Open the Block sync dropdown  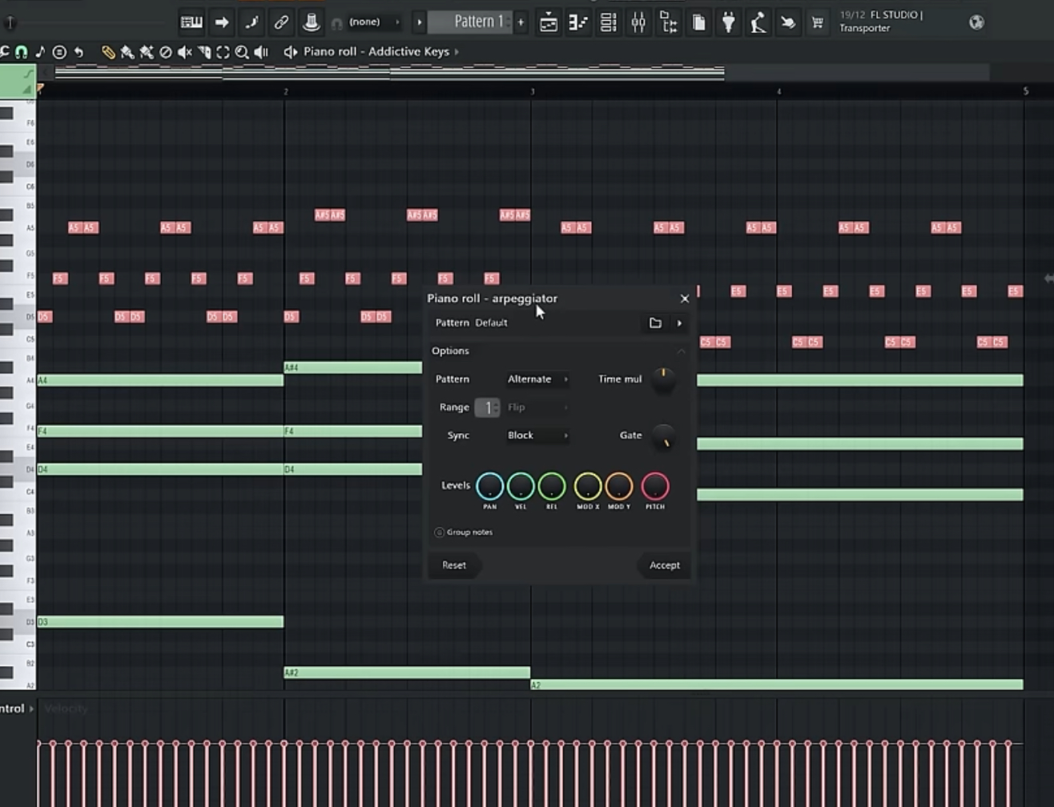click(x=537, y=436)
